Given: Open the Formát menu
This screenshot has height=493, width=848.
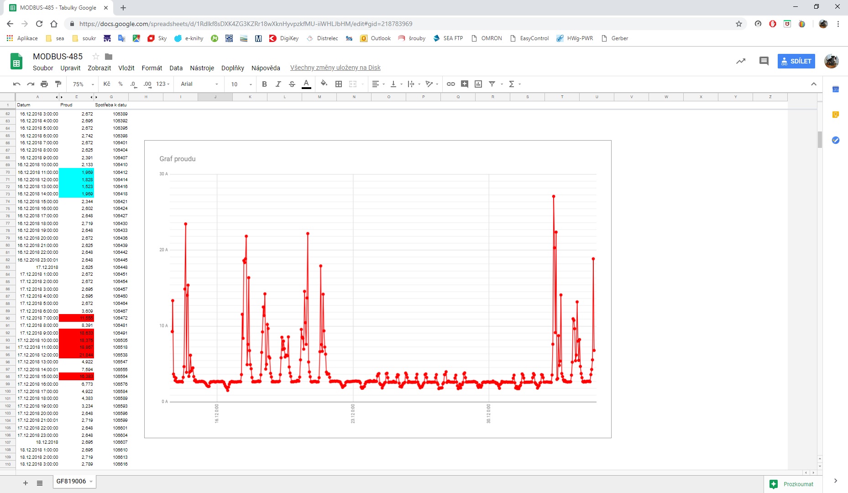Looking at the screenshot, I should pos(152,68).
